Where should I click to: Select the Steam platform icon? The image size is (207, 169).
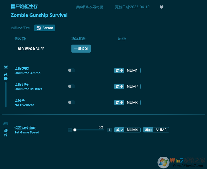click(45, 28)
